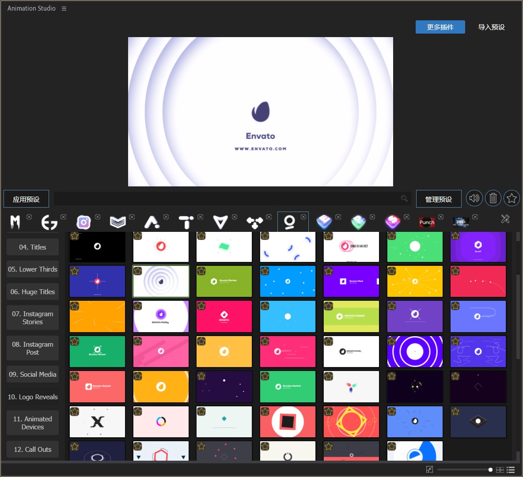Select the 10. Logo Reveals category
523x477 pixels.
33,397
